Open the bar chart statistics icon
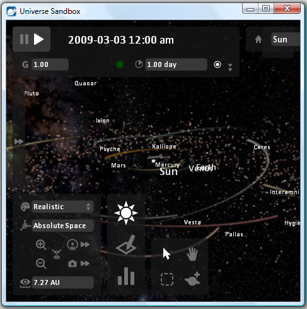Image resolution: width=307 pixels, height=309 pixels. pos(126,276)
